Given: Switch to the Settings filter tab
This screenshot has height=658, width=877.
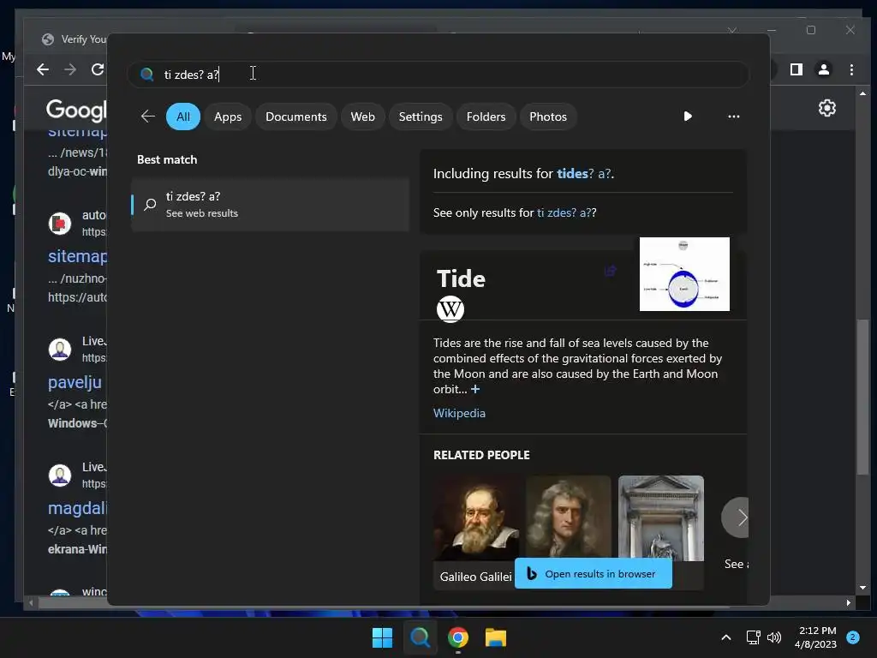Looking at the screenshot, I should pyautogui.click(x=420, y=117).
